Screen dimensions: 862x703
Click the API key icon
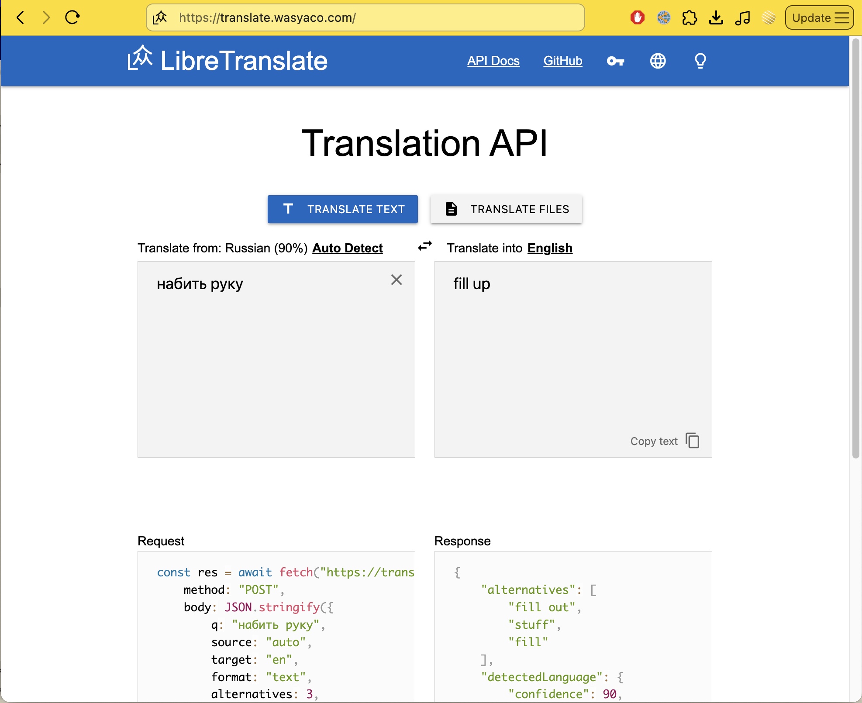click(616, 61)
